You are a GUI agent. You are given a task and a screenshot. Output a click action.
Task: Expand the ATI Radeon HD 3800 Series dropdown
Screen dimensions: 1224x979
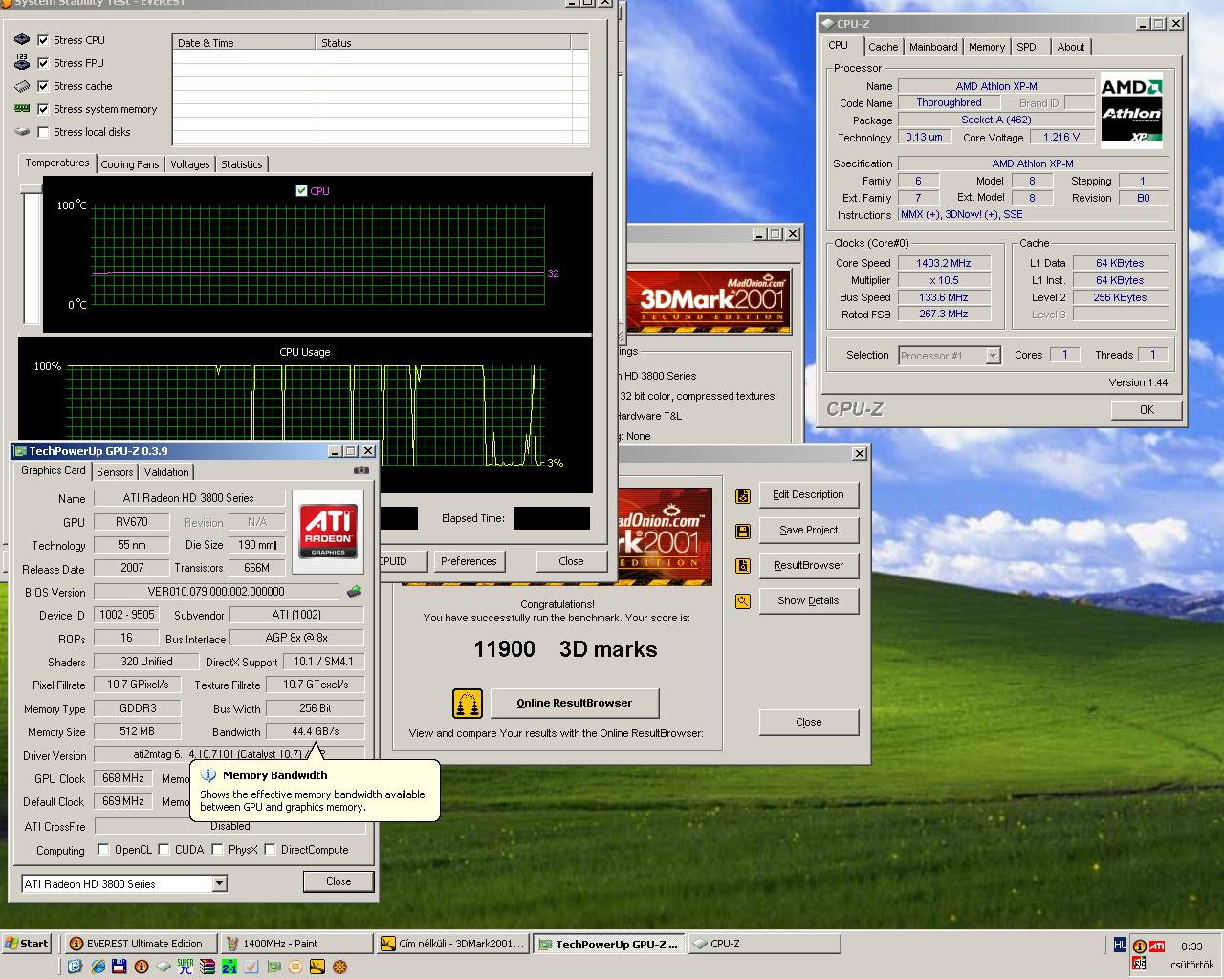coord(220,883)
